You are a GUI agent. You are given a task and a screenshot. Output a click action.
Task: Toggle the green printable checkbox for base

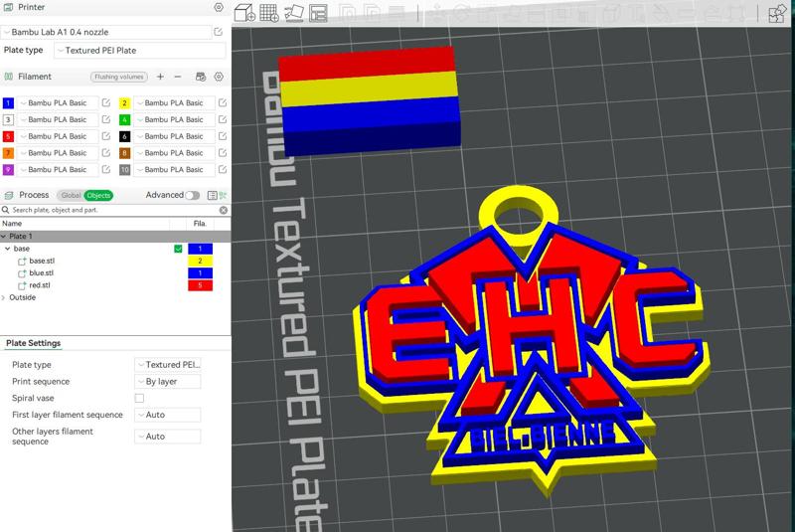pyautogui.click(x=178, y=249)
